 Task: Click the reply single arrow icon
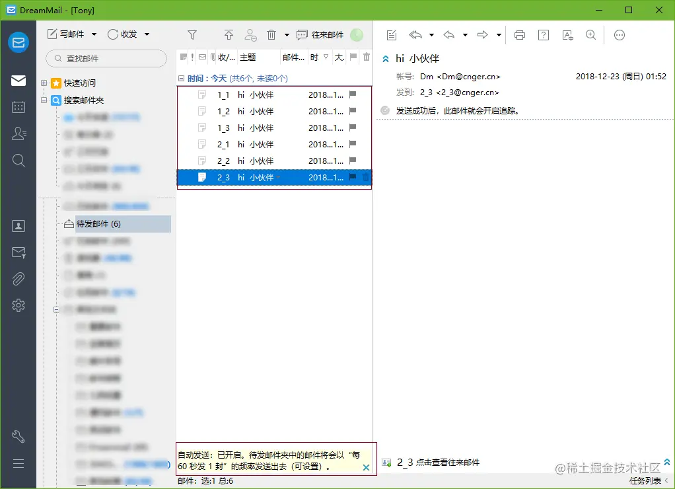(449, 35)
